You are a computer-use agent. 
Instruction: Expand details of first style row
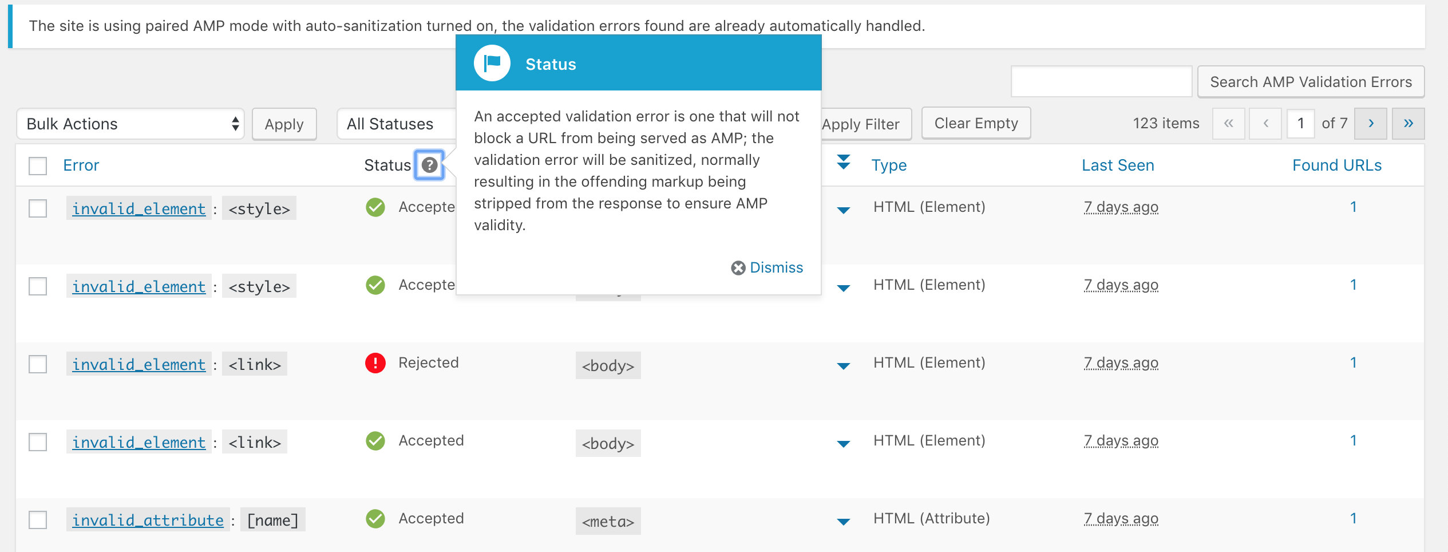[843, 210]
